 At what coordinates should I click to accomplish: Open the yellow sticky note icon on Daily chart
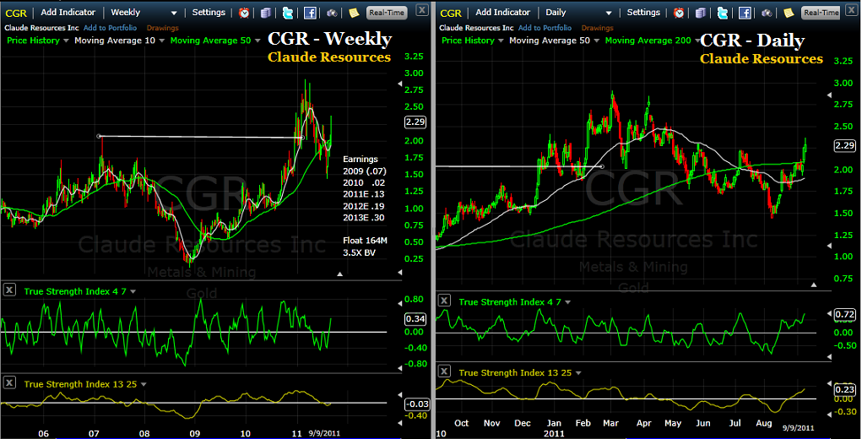(789, 12)
